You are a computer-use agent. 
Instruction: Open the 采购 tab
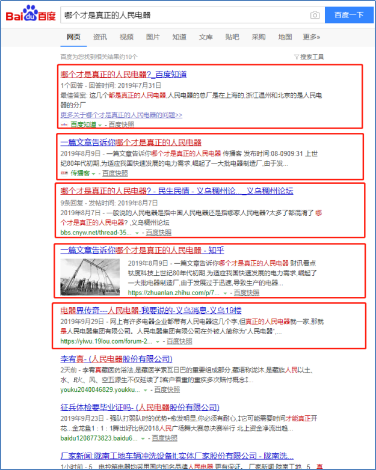pyautogui.click(x=258, y=37)
